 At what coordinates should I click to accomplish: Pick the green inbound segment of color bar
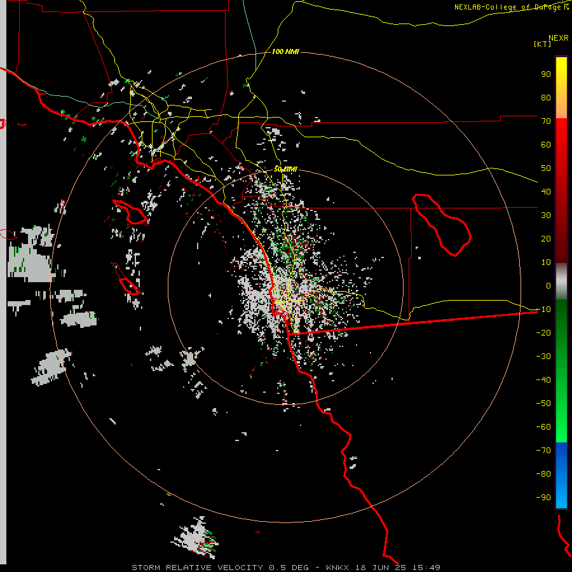pos(561,371)
